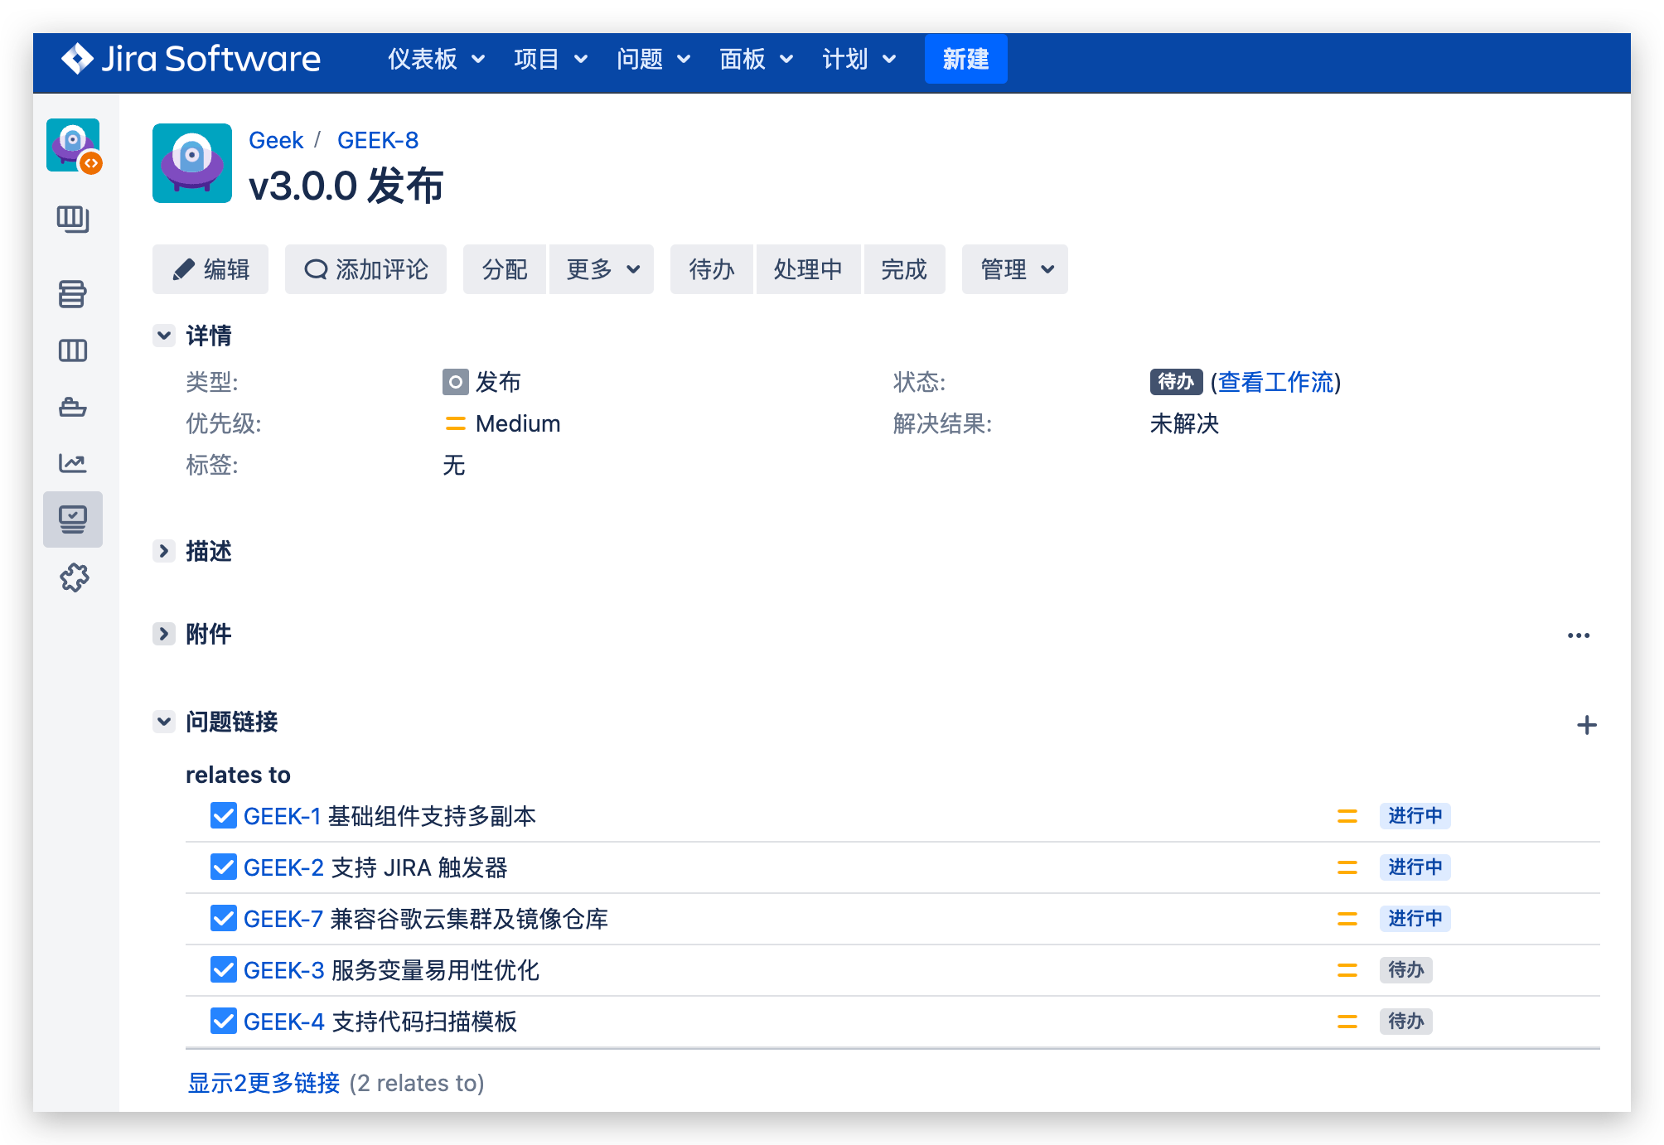Image resolution: width=1664 pixels, height=1145 pixels.
Task: Open the 仪表板 menu
Action: coord(436,59)
